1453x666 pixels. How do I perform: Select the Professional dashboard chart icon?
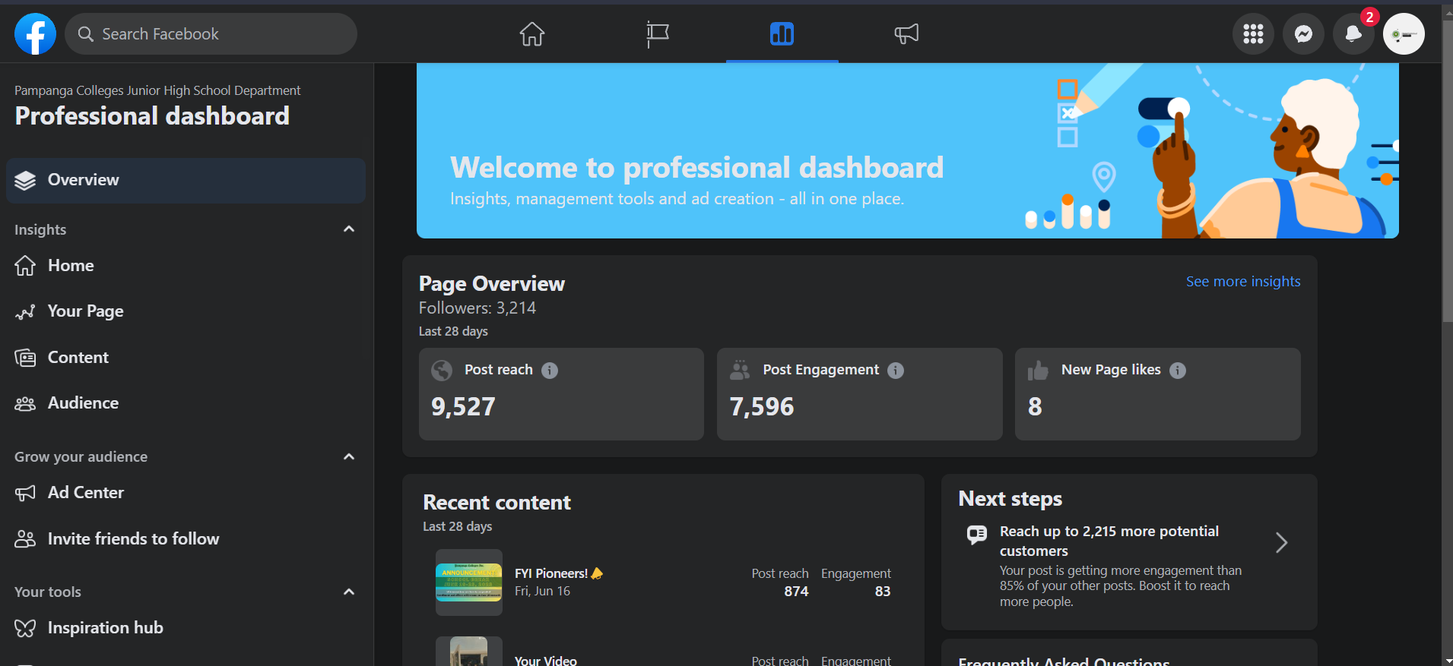[782, 34]
